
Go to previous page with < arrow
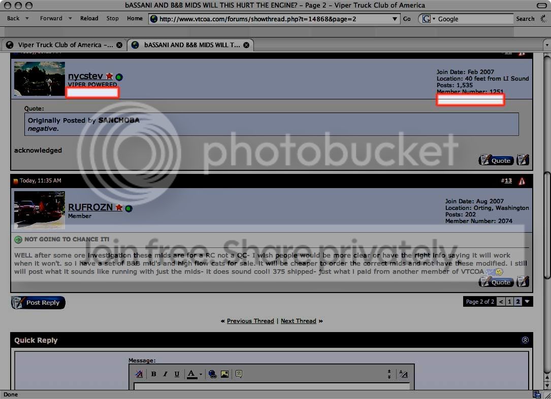coord(501,302)
